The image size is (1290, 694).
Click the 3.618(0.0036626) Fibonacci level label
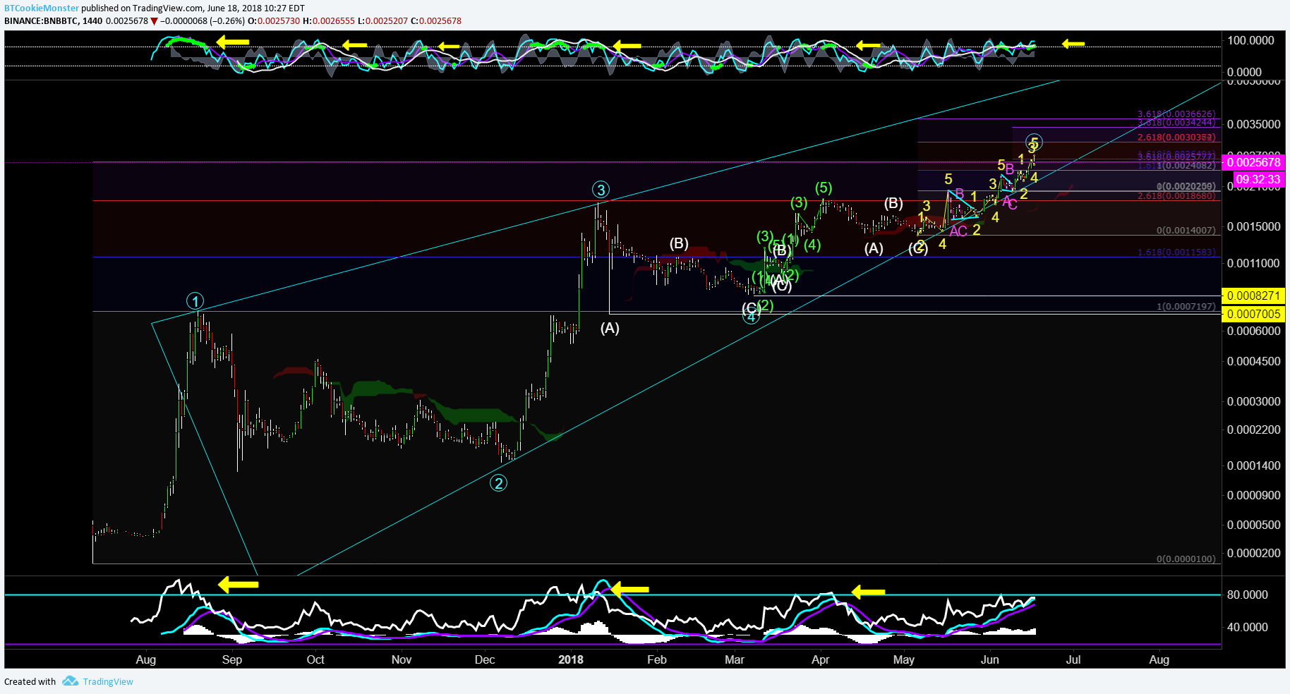pyautogui.click(x=1176, y=114)
